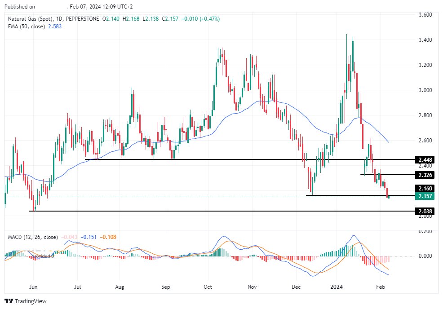Click the 2.038 support level label
This screenshot has width=443, height=309.
click(424, 211)
